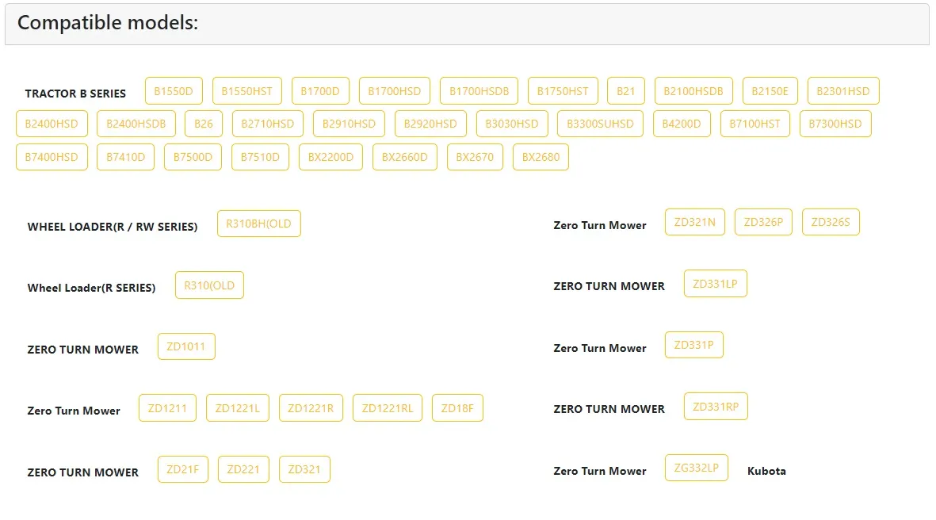Choose the ZD326S mower tag
The width and height of the screenshot is (936, 520).
pyautogui.click(x=831, y=222)
